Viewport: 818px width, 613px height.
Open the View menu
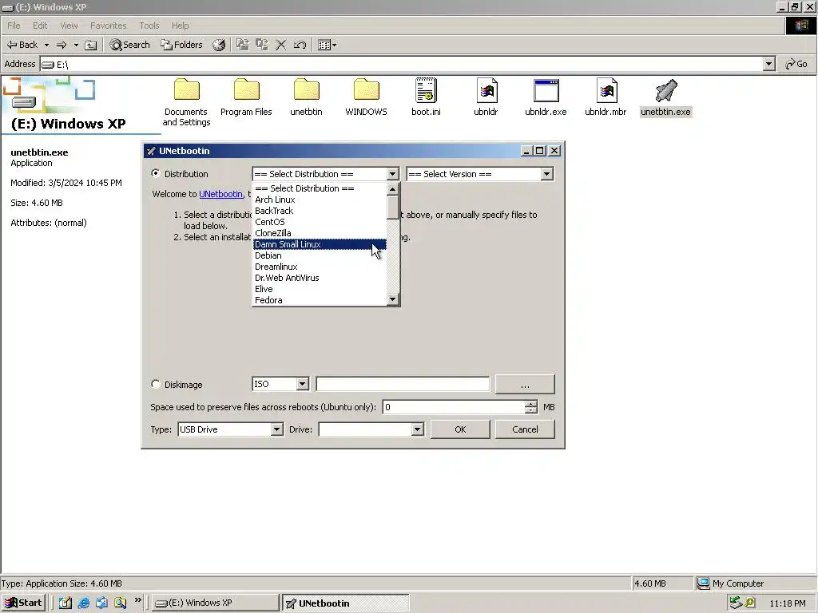coord(69,26)
